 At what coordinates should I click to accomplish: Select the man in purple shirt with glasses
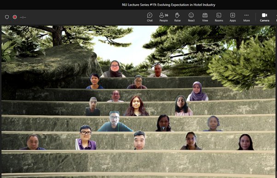coord(86,138)
